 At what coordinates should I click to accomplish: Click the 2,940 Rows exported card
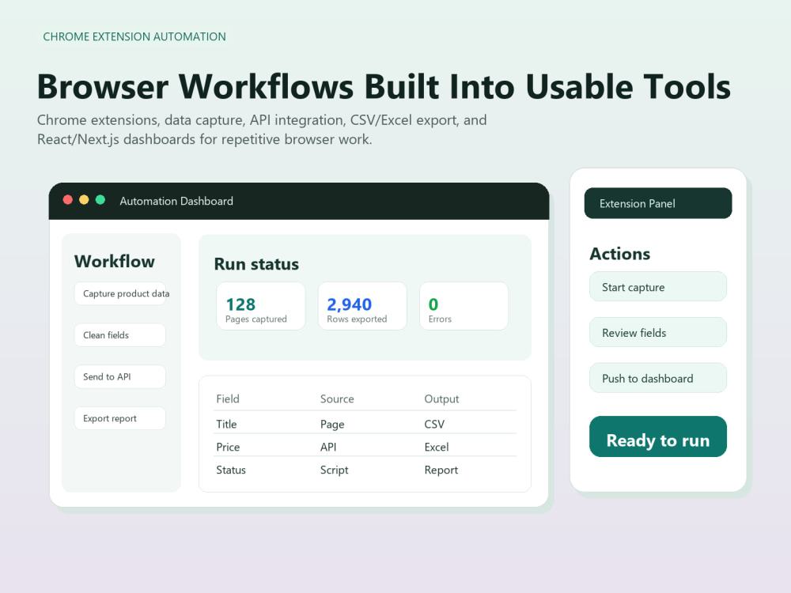click(362, 306)
